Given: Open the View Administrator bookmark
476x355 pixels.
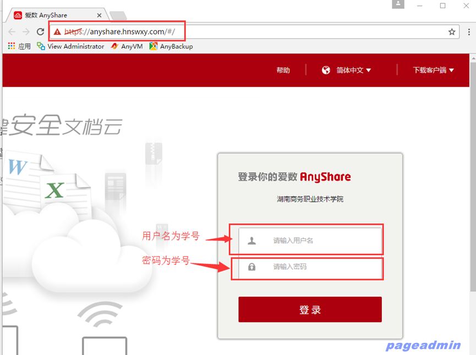Looking at the screenshot, I should (70, 47).
